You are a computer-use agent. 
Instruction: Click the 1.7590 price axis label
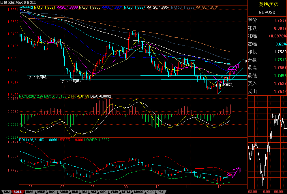[13, 70]
